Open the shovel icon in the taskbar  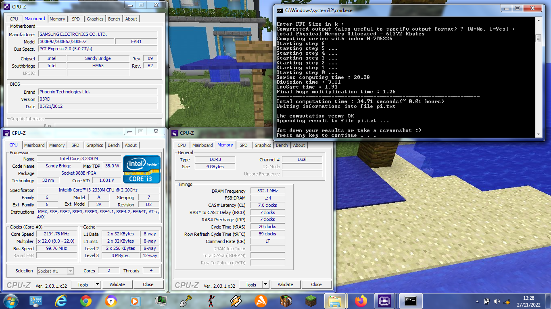pos(186,301)
